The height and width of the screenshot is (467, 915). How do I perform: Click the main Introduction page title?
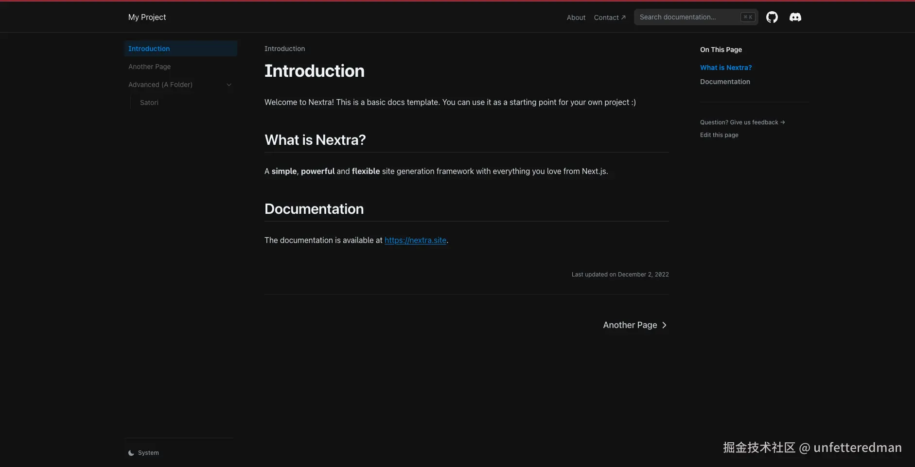(315, 71)
